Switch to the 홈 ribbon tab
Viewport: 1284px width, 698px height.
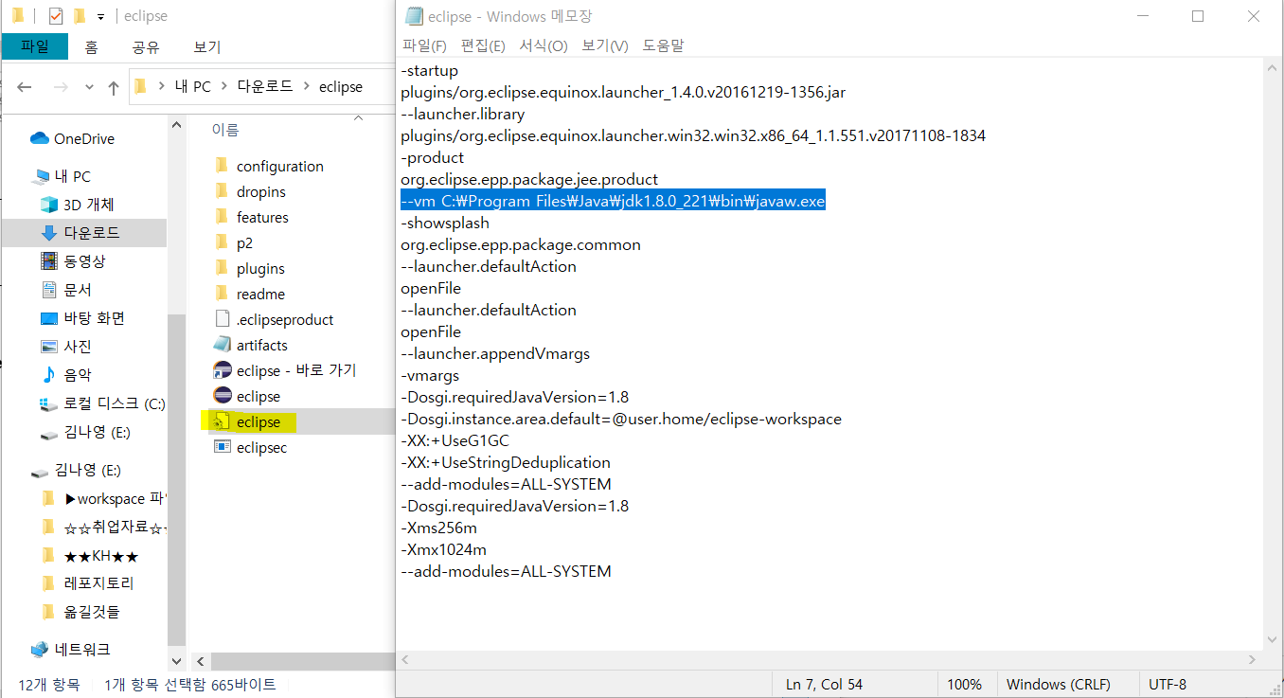[91, 46]
